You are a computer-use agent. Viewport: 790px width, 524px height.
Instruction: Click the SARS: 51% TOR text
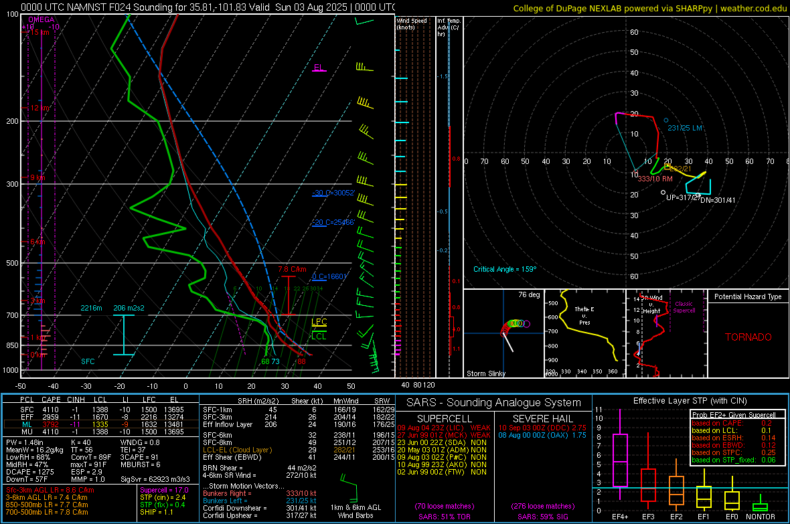[445, 517]
